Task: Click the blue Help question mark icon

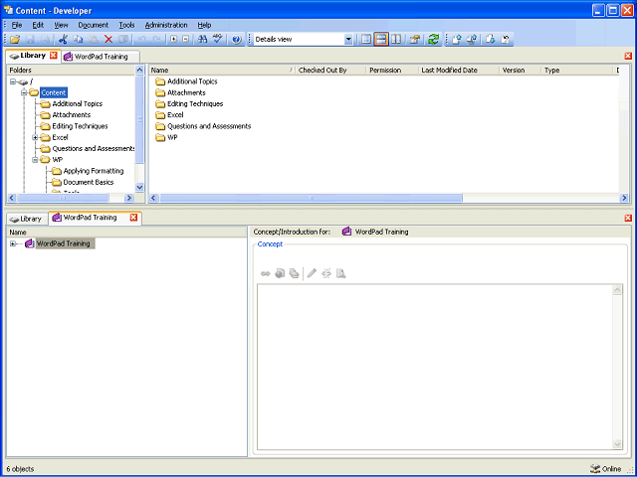Action: pyautogui.click(x=237, y=40)
